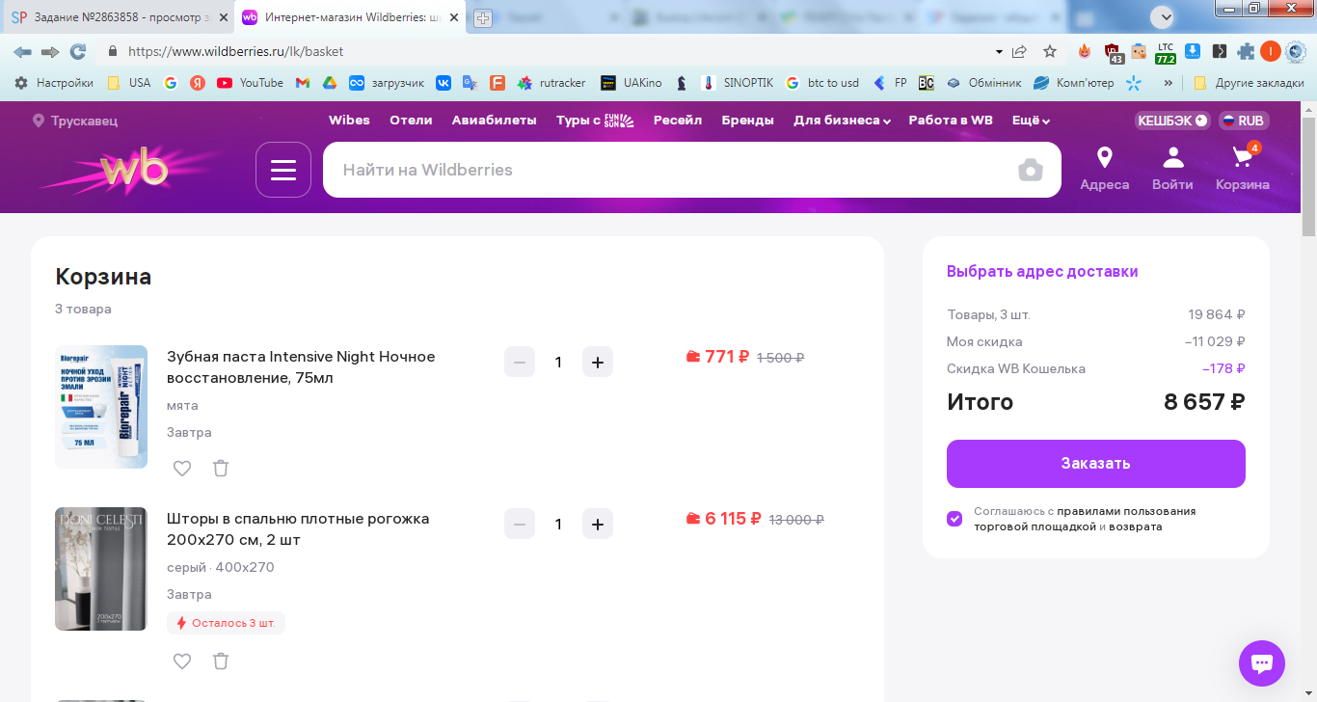The height and width of the screenshot is (702, 1317).
Task: Expand the Для бизнеса menu
Action: tap(842, 121)
